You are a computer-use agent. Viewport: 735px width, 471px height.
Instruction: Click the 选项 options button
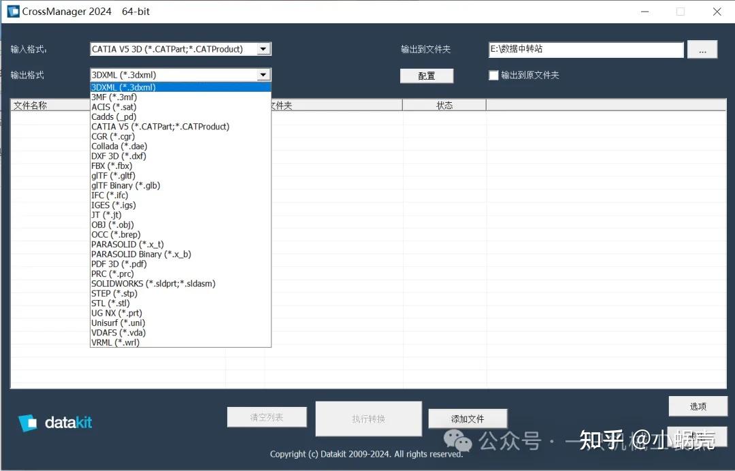click(698, 406)
